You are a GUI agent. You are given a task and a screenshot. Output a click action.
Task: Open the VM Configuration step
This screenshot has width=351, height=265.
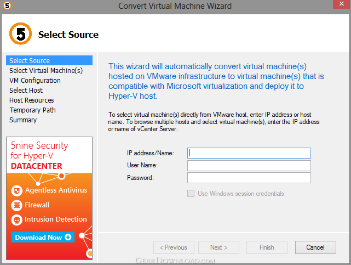(35, 81)
